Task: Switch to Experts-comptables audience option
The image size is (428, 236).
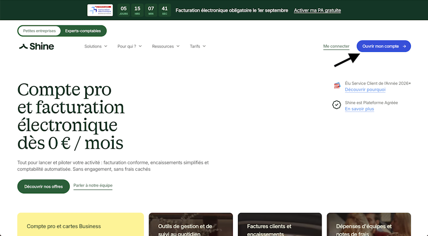Action: tap(83, 31)
